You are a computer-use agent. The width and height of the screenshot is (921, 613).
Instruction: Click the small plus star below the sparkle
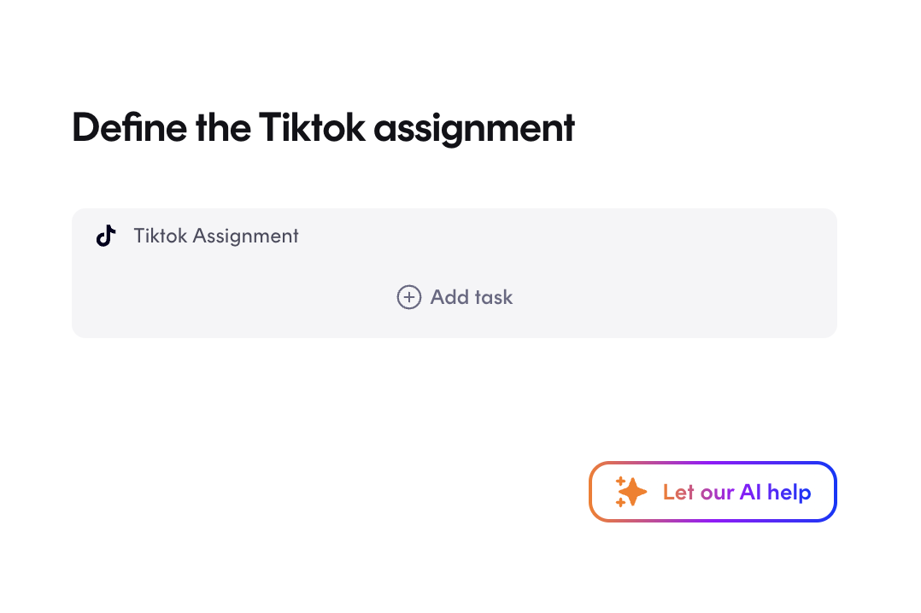click(x=620, y=503)
